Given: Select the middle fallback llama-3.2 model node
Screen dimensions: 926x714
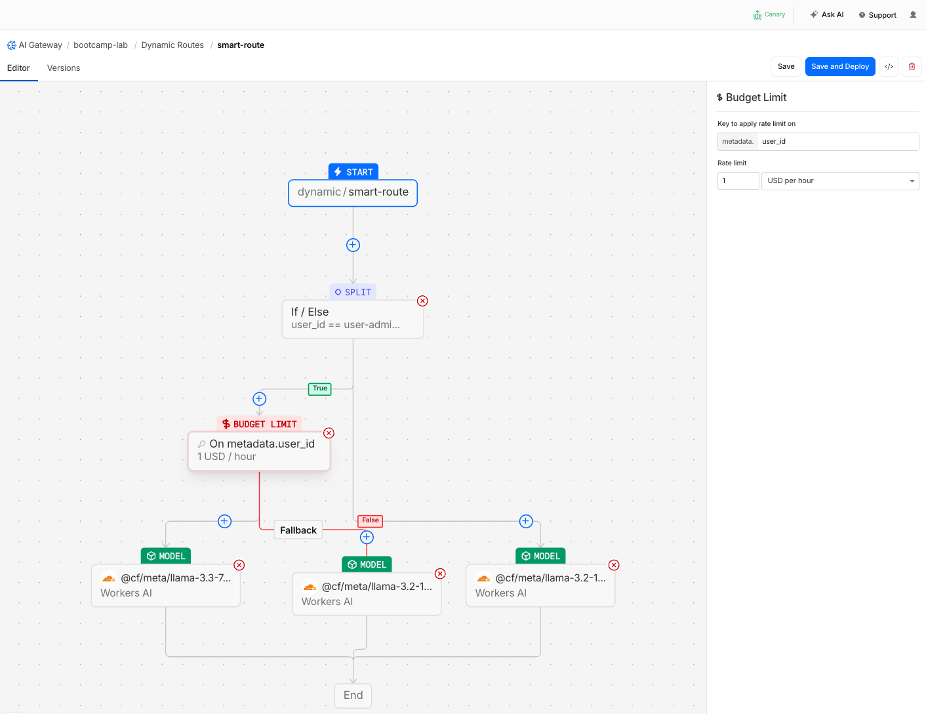Looking at the screenshot, I should tap(367, 594).
